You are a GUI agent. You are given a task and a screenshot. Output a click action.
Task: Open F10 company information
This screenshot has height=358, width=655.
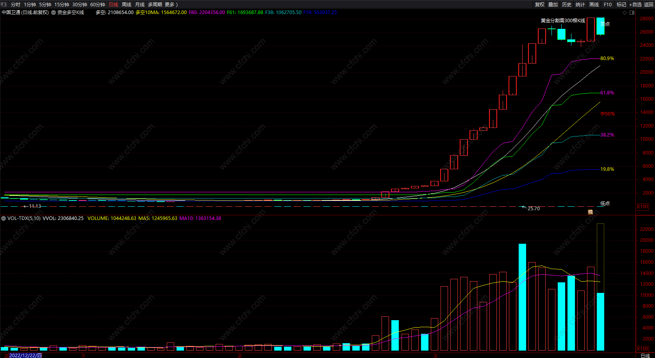tap(608, 5)
